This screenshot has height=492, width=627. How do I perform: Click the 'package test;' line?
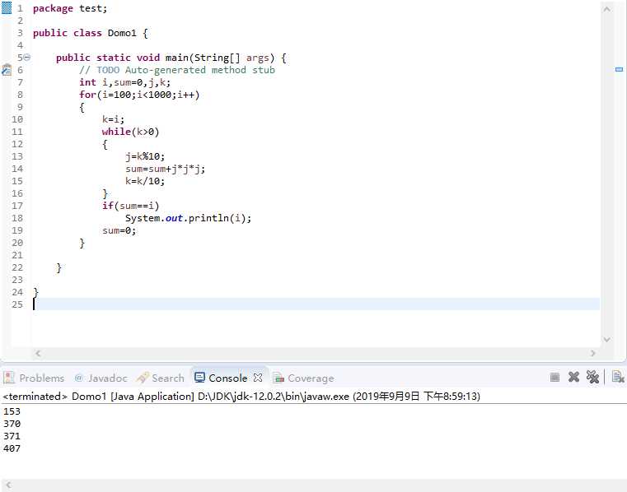70,8
